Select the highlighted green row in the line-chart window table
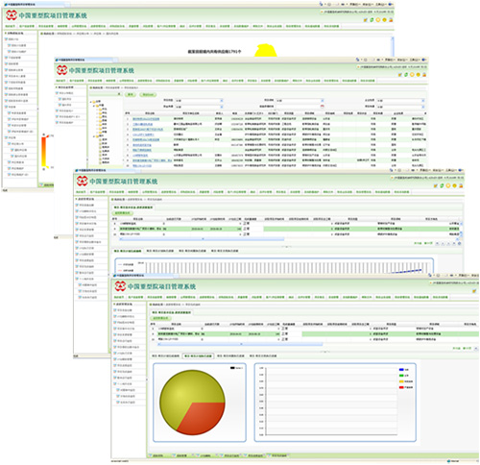 tap(286, 229)
